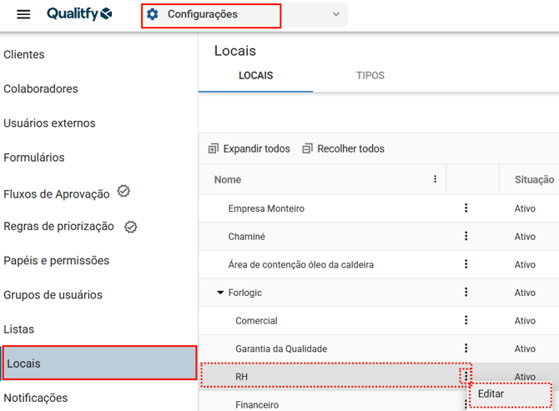
Task: Click the Recolher todos button
Action: click(343, 148)
